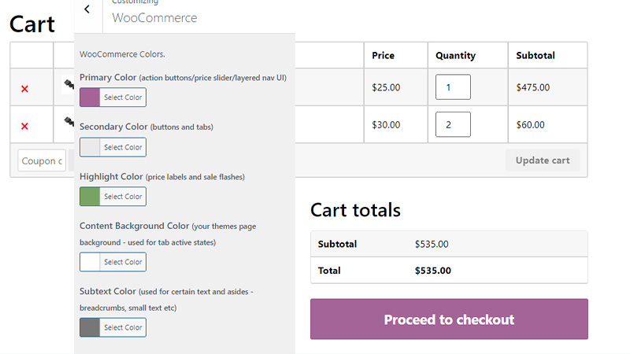
Task: Focus the Coupon code input field
Action: 42,160
